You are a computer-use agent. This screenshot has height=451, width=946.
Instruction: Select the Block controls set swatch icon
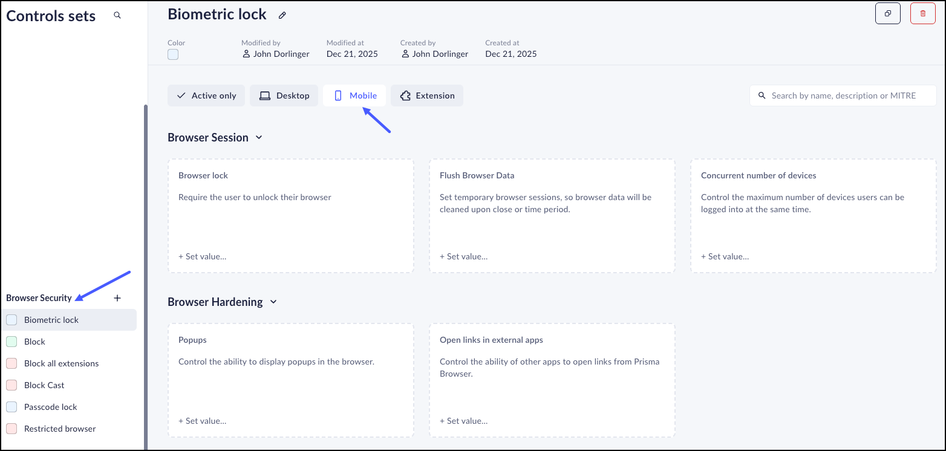(11, 342)
